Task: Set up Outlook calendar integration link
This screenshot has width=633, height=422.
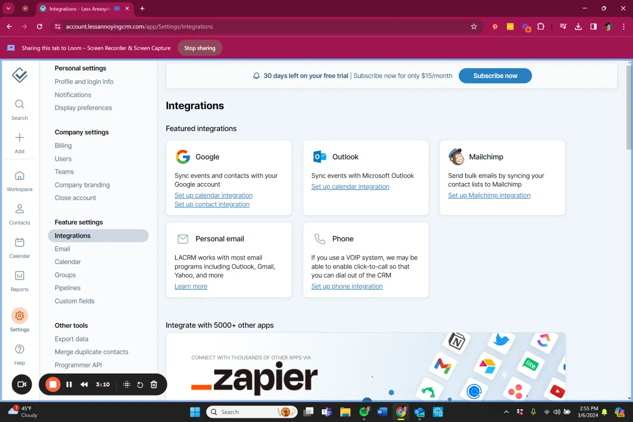Action: click(350, 186)
